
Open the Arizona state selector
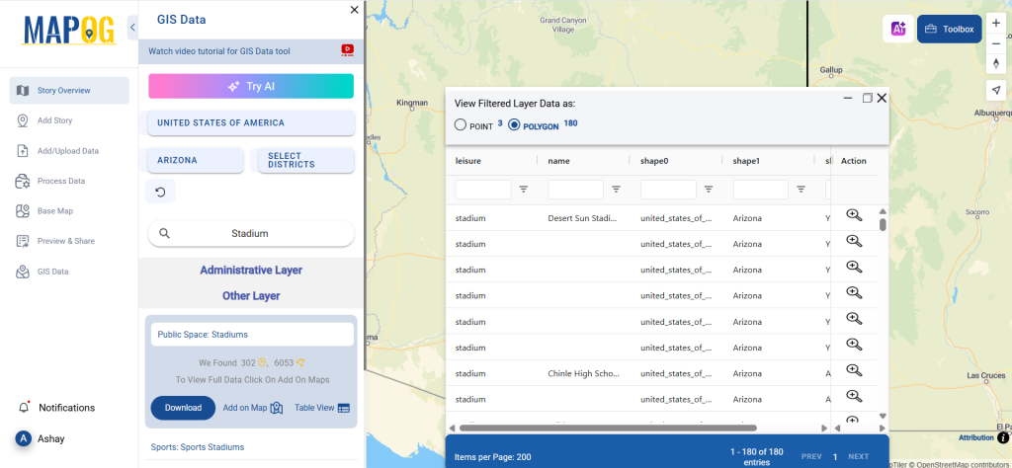195,160
